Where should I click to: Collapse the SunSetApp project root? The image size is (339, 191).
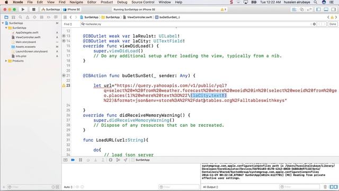(3, 23)
